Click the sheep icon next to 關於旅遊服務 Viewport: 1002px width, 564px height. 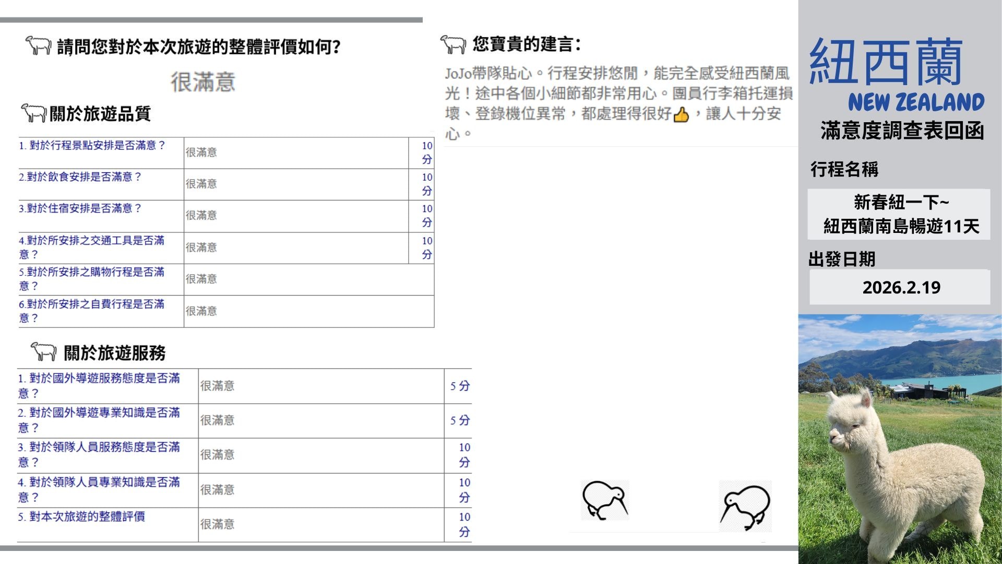pyautogui.click(x=43, y=351)
